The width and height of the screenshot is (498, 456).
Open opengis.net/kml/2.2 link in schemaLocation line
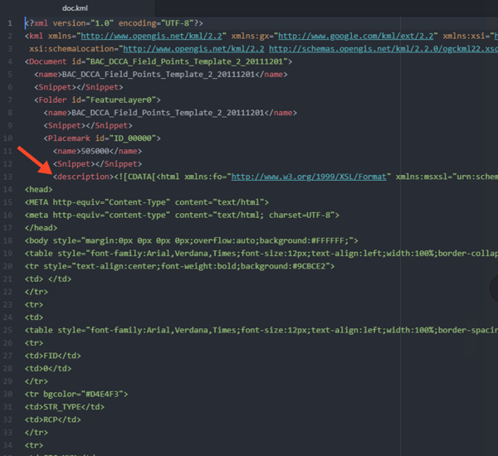193,49
